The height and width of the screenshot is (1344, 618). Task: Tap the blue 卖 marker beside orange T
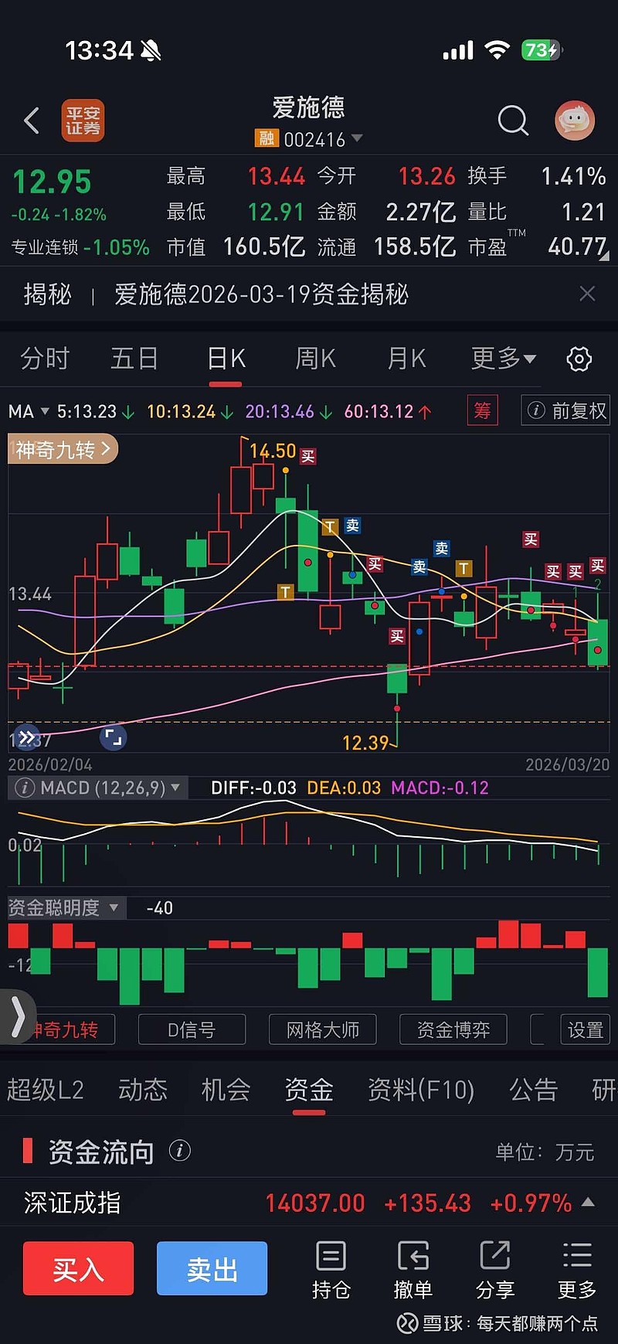point(352,526)
